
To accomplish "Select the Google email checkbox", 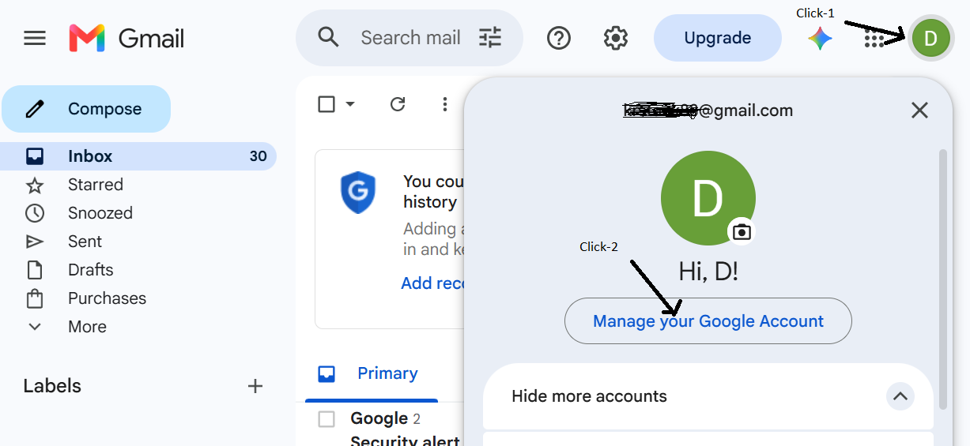I will (x=326, y=419).
